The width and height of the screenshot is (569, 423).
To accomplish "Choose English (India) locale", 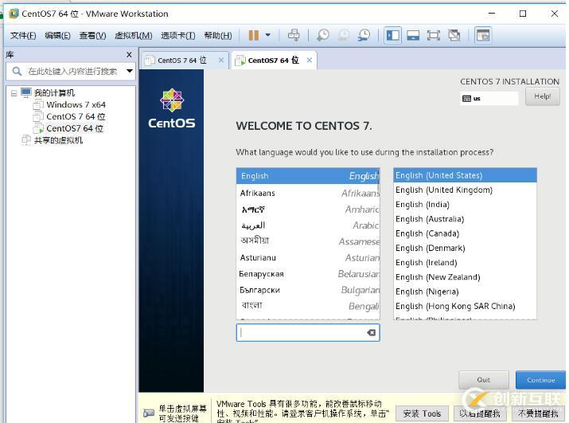I will tap(465, 204).
